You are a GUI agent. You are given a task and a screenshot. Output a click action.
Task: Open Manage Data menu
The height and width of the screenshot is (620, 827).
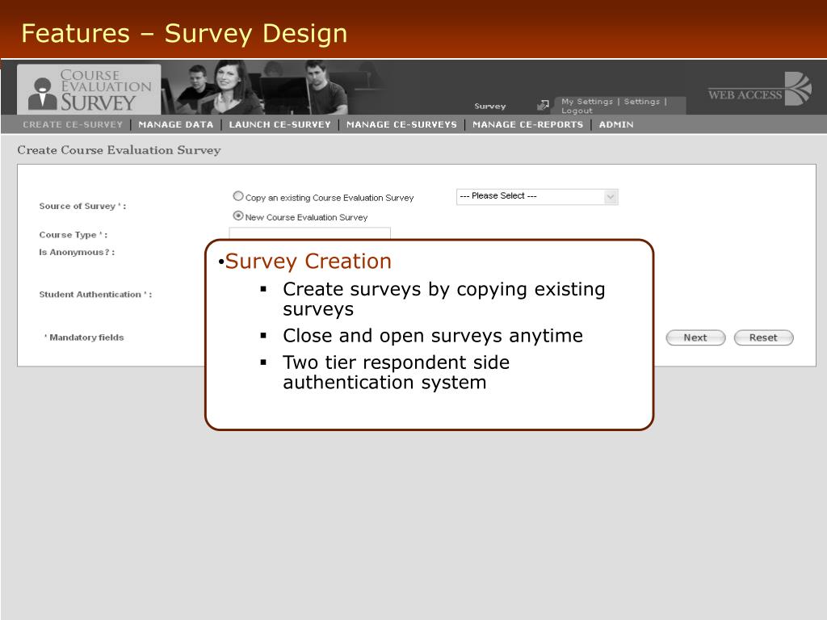[x=175, y=124]
